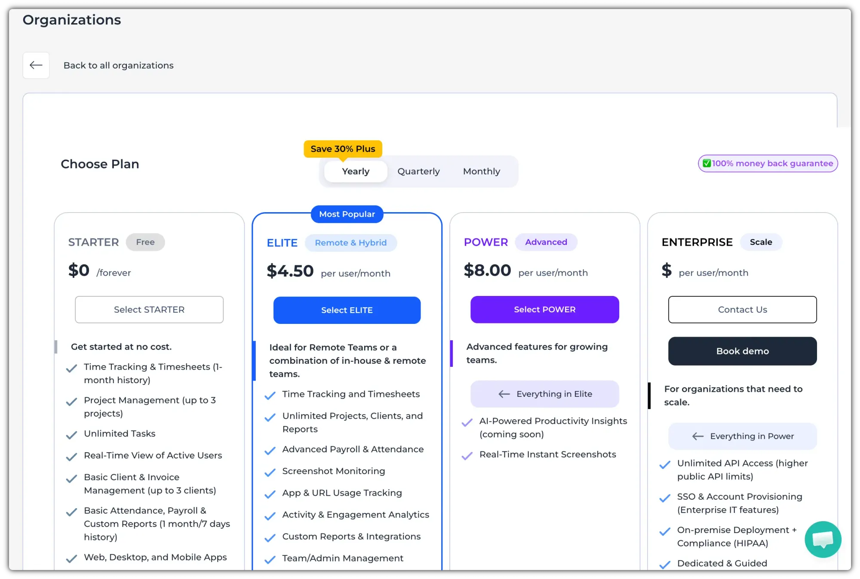This screenshot has height=579, width=860.
Task: Click the green checkmark in money back badge
Action: click(x=706, y=163)
